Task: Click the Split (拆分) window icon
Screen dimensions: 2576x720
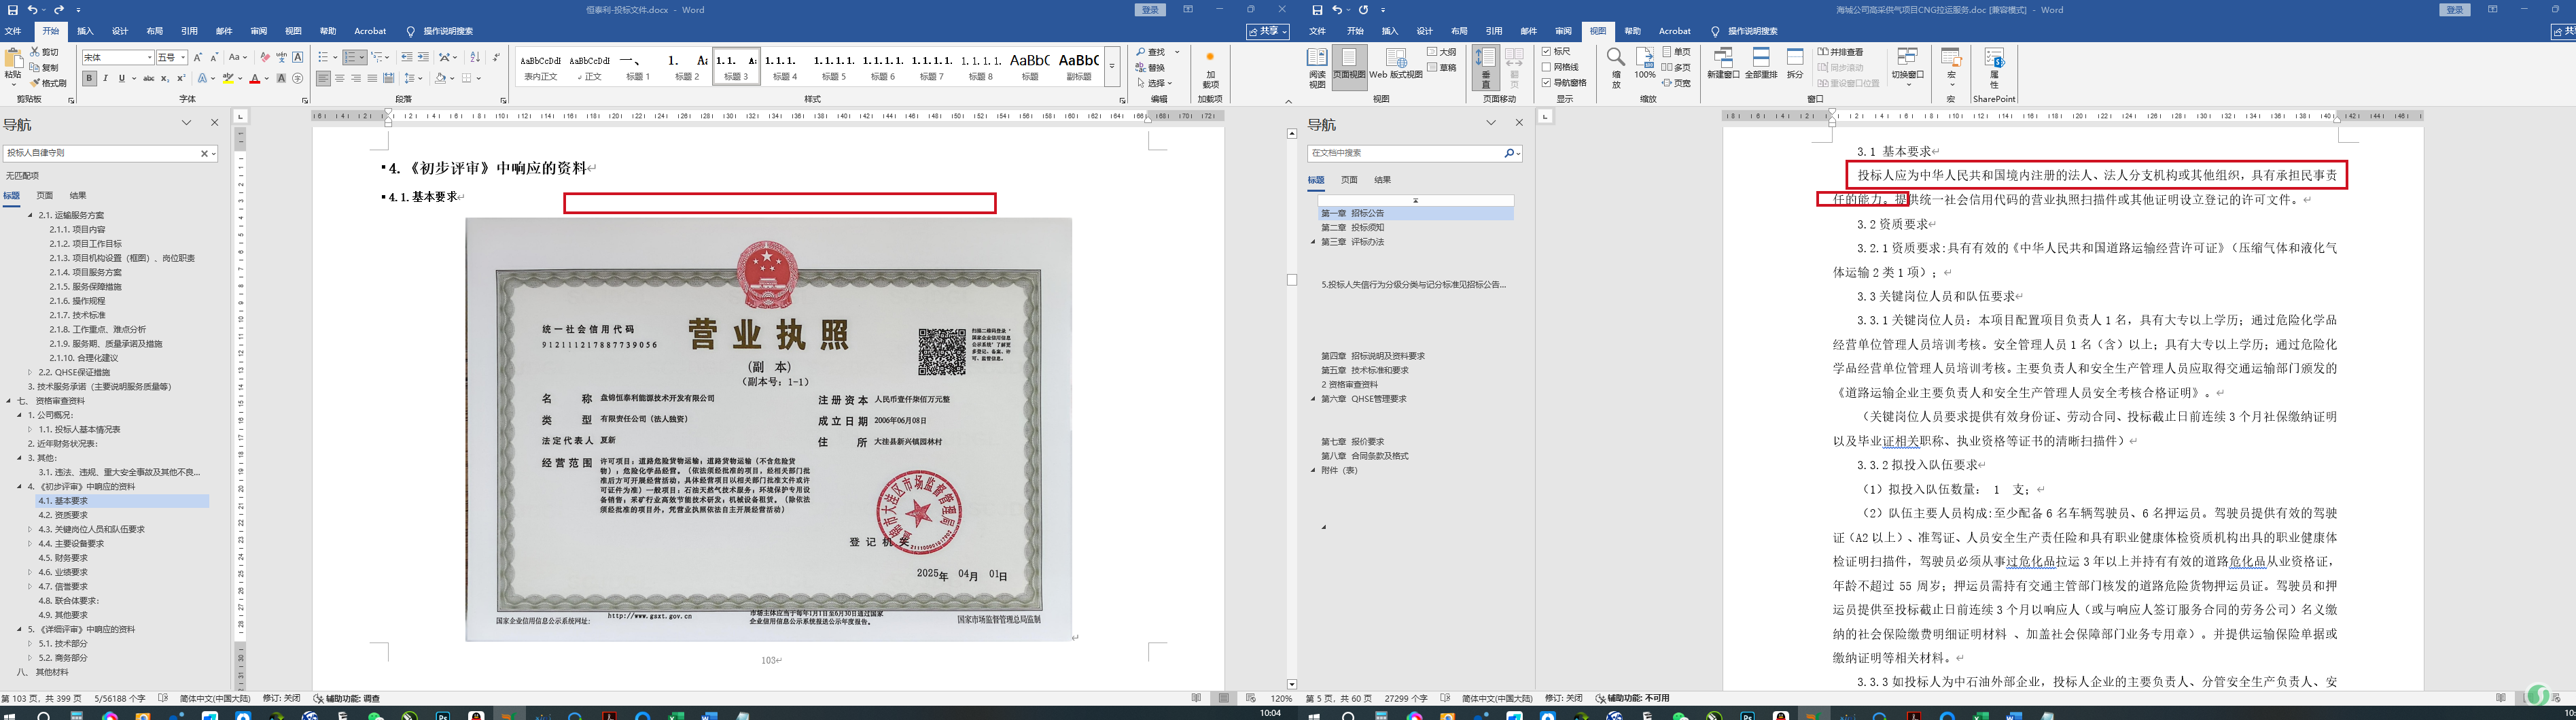Action: coord(1795,62)
